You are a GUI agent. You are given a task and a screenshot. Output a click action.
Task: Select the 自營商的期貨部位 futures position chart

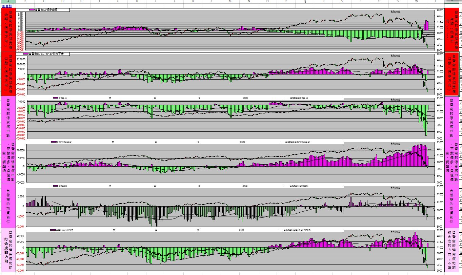[230, 206]
